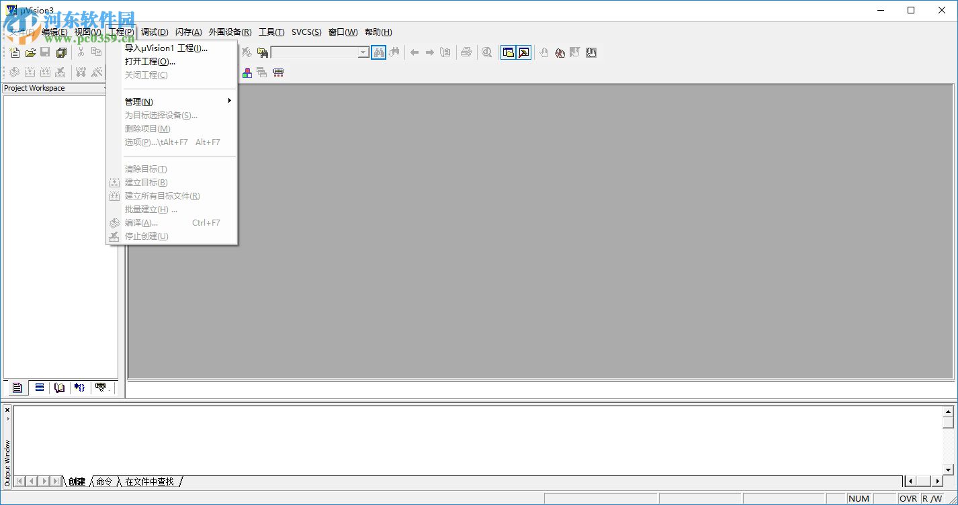The height and width of the screenshot is (505, 958).
Task: Open the Books tab in Project Workspace
Action: coord(60,387)
